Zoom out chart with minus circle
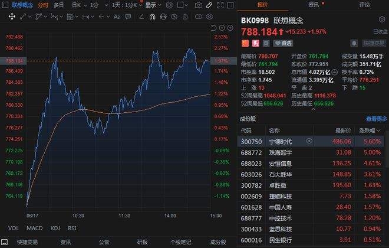The height and width of the screenshot is (248, 389). coord(222,28)
